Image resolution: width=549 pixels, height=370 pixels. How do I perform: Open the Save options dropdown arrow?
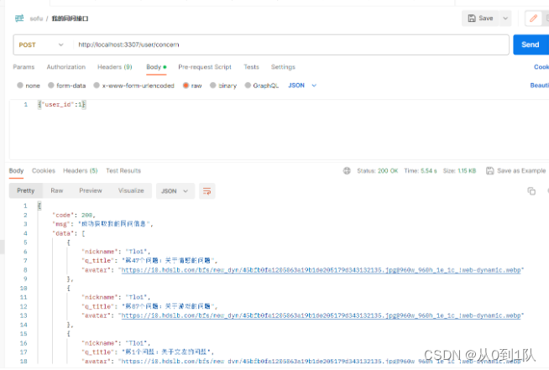tap(505, 18)
